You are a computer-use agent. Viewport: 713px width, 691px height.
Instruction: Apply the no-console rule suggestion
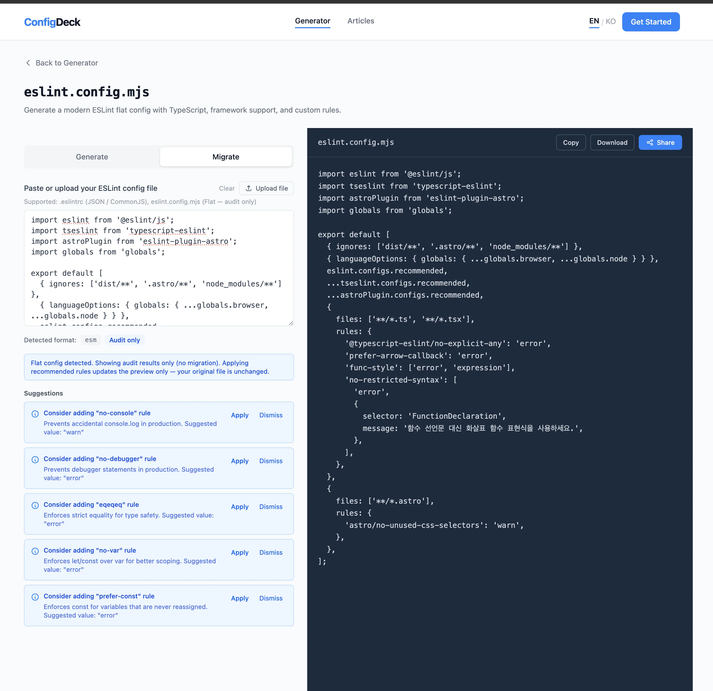click(240, 415)
